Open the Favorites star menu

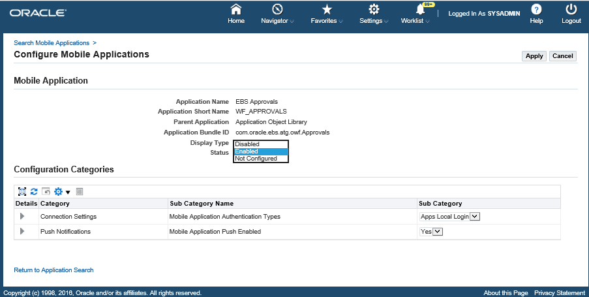coord(327,9)
